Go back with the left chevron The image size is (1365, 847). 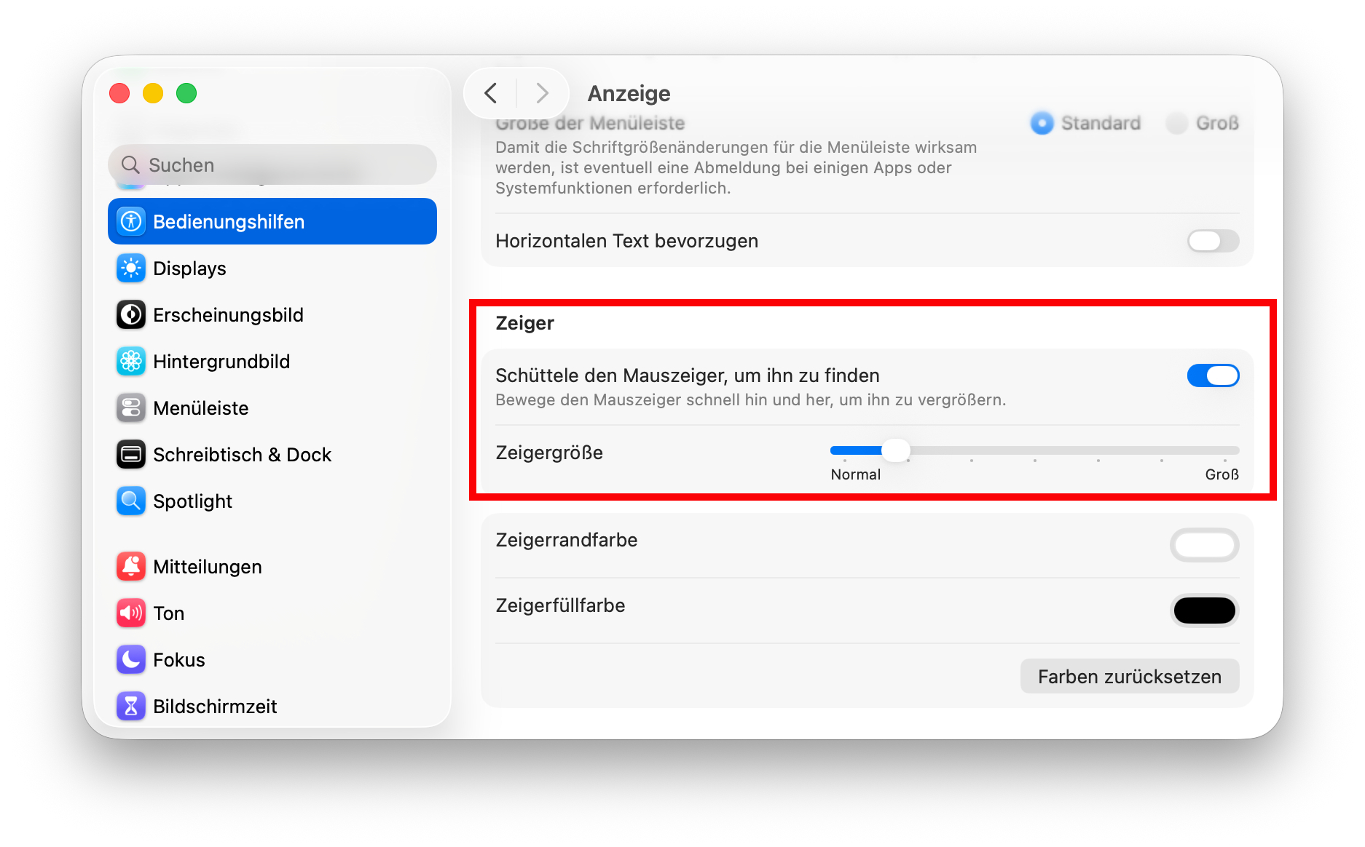pos(491,93)
